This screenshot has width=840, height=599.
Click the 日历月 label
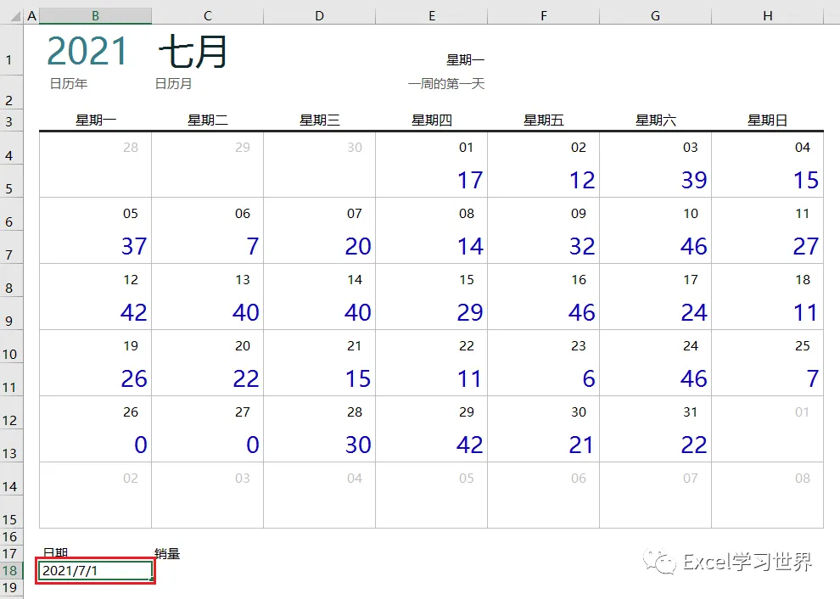point(173,84)
